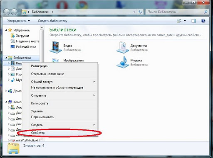Click Создать библиотеку button
213x158 pixels.
pos(52,21)
